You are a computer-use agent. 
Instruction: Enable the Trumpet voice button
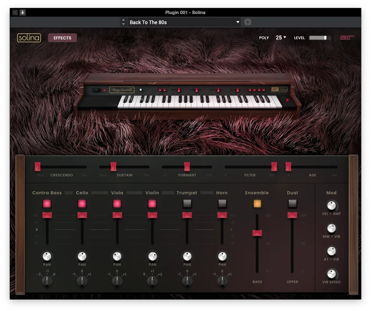(187, 203)
